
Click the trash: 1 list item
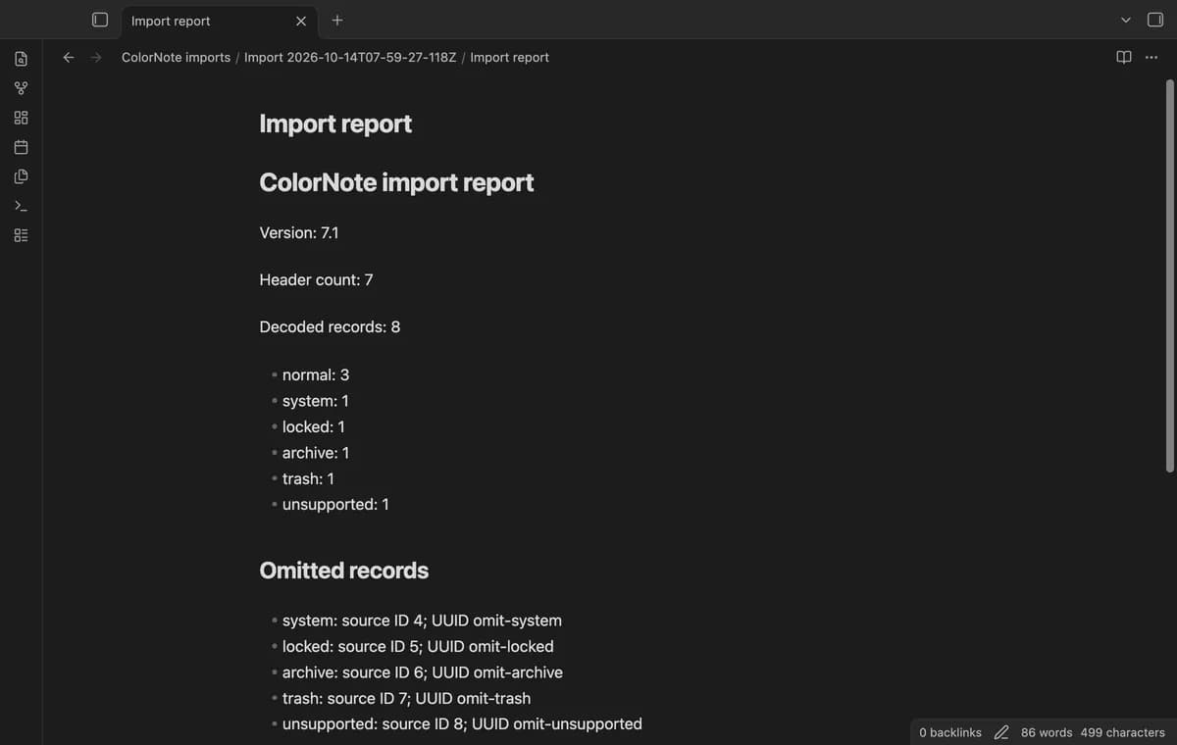point(308,478)
